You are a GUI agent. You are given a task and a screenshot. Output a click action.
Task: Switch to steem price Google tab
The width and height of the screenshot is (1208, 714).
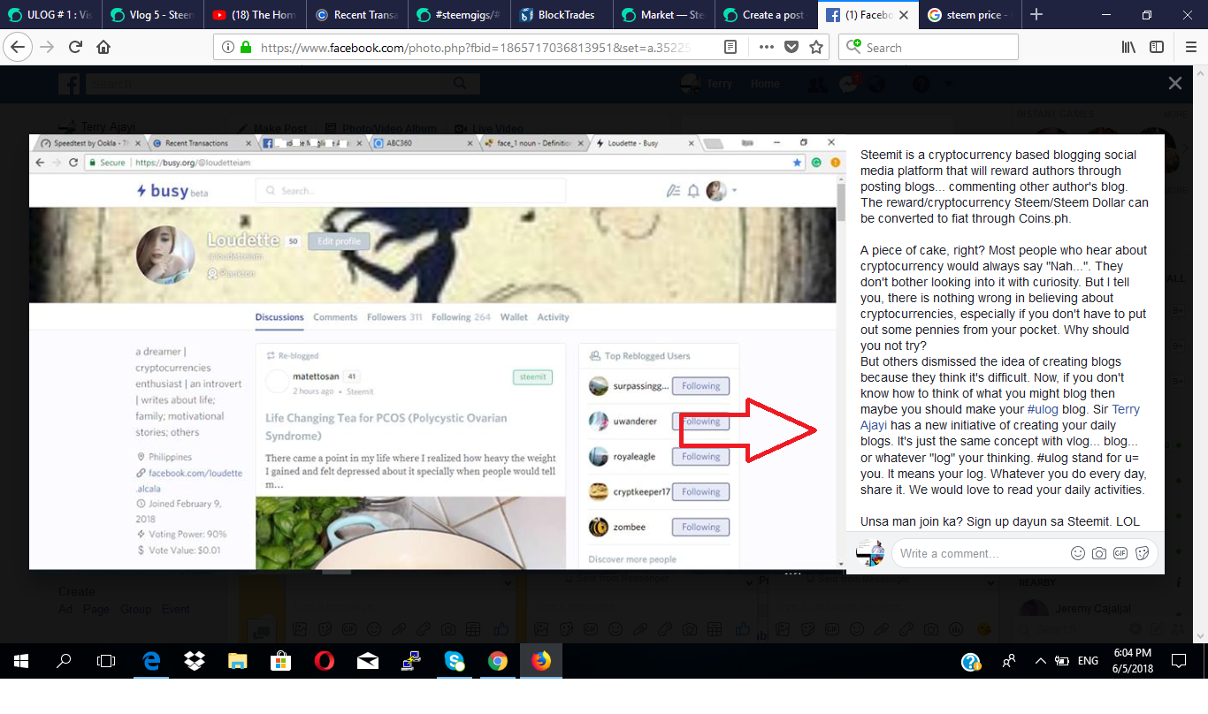970,14
